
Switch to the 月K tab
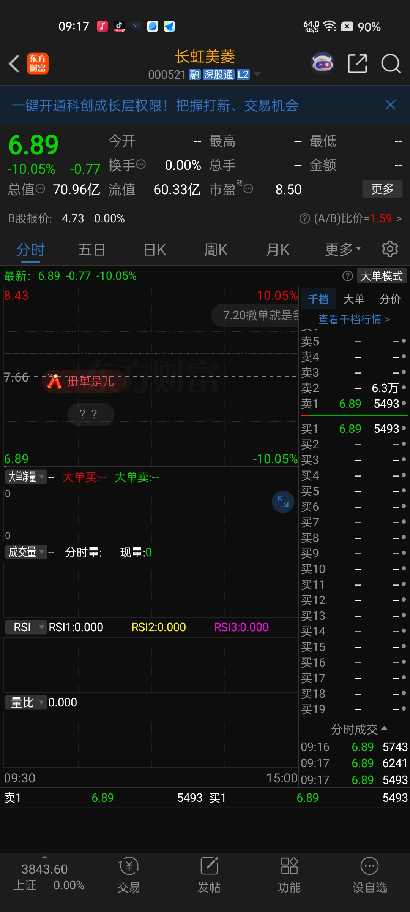pos(278,250)
